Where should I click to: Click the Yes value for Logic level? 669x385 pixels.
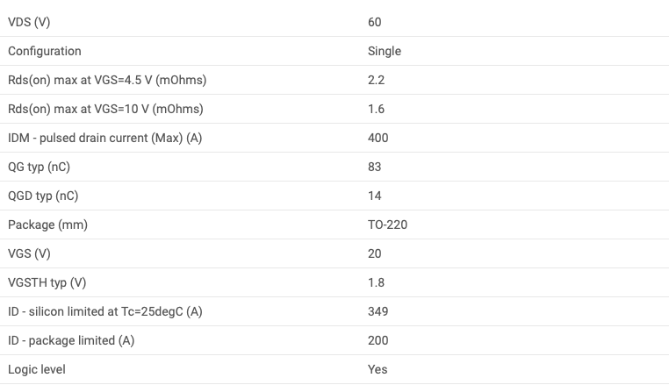coord(378,369)
